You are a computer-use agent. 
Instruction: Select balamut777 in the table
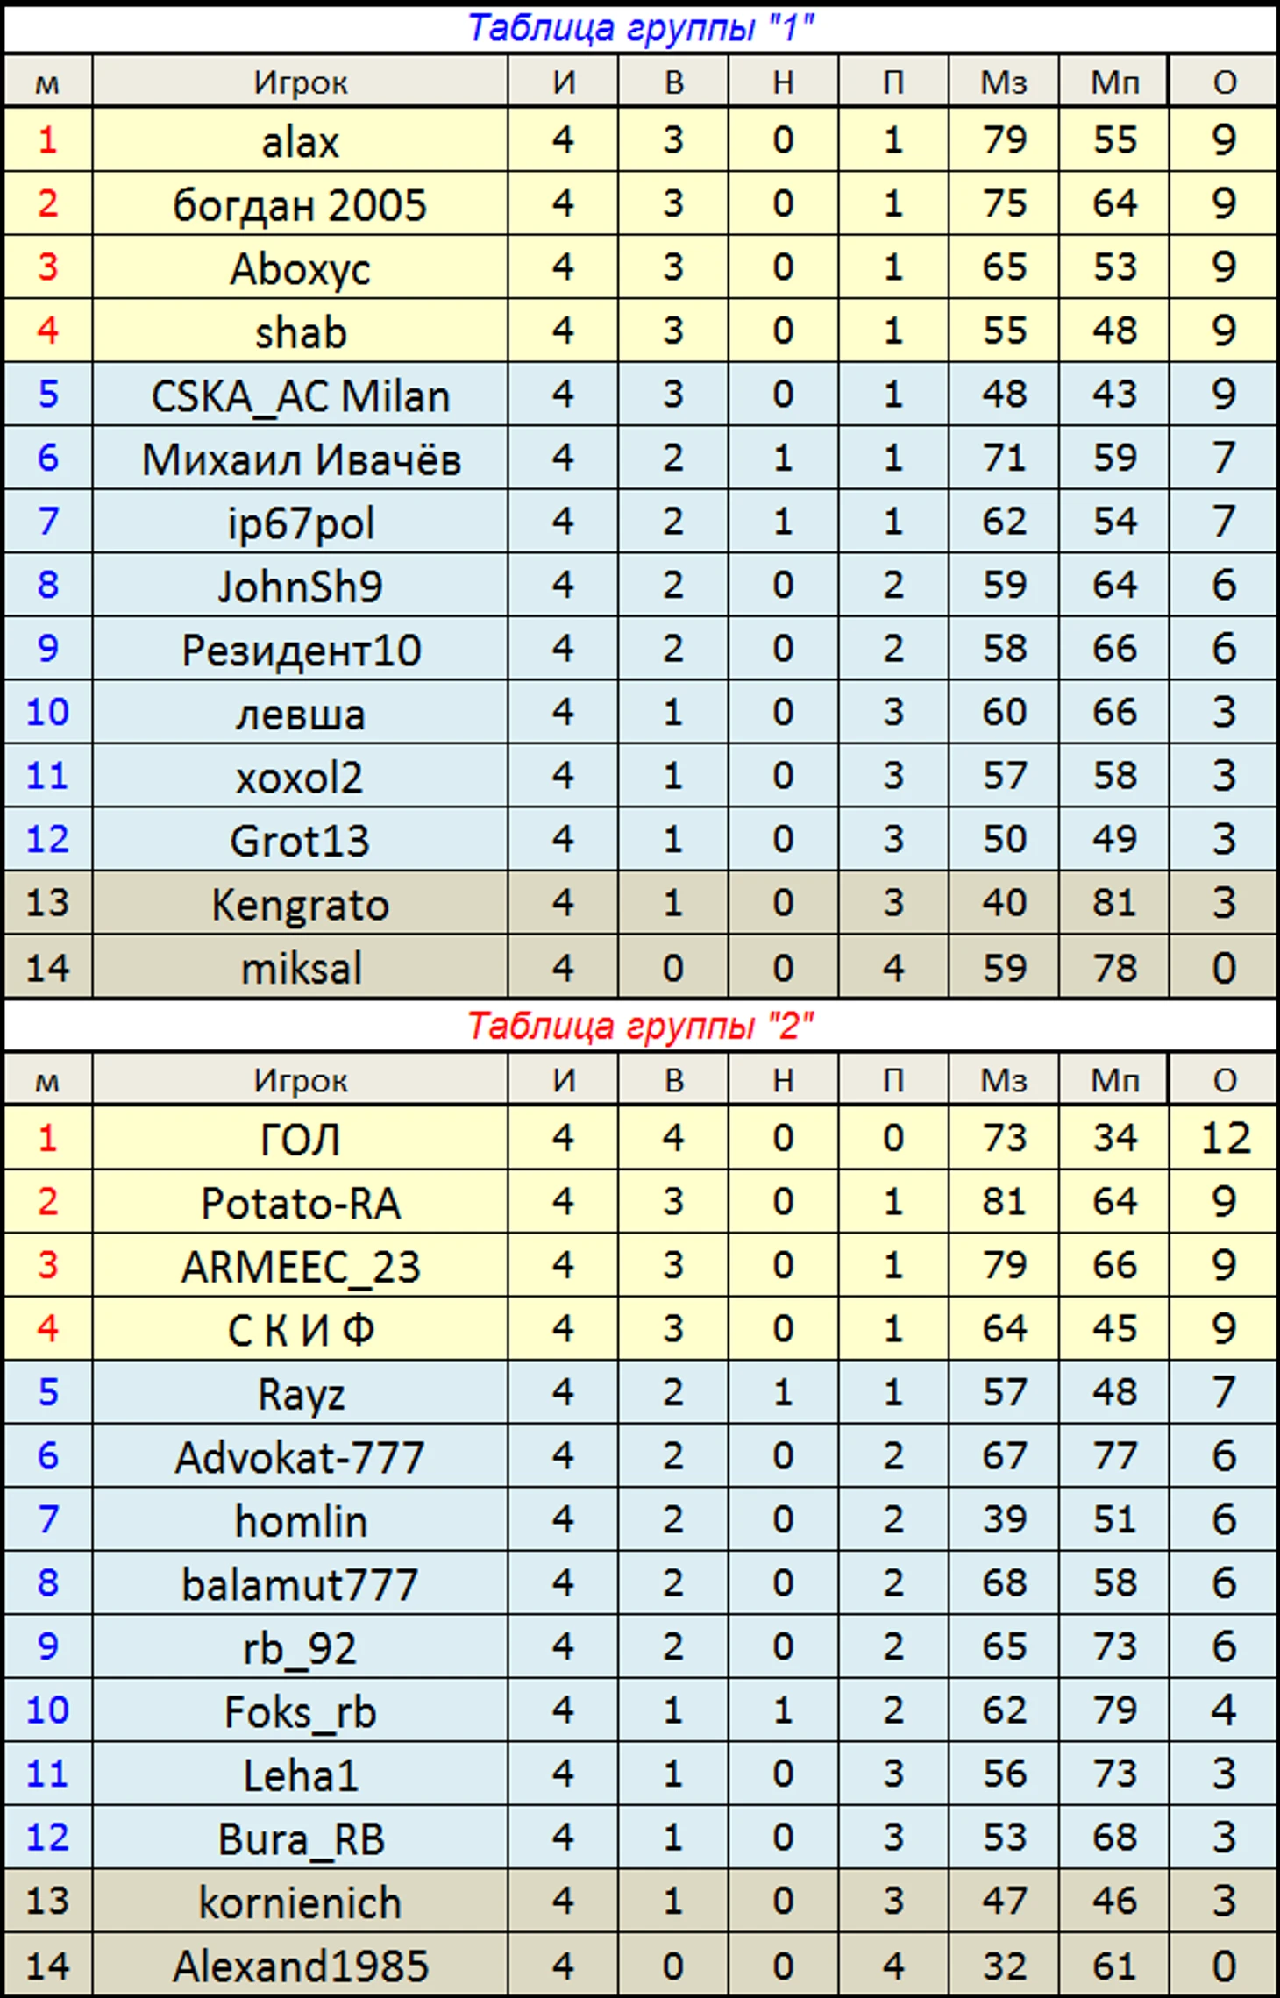pyautogui.click(x=300, y=1582)
